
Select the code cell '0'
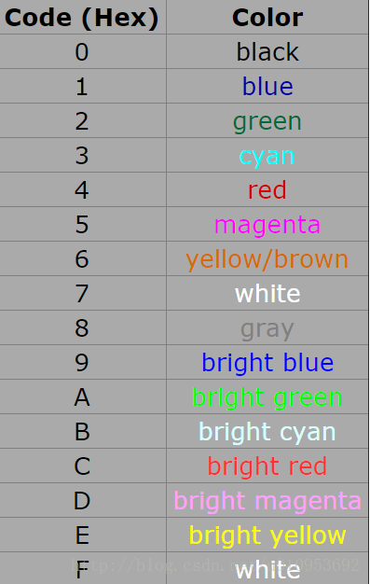[x=83, y=51]
